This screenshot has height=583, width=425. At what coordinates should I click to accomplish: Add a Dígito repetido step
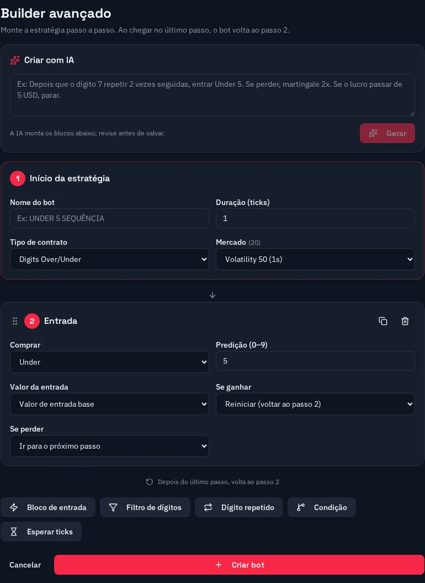[239, 507]
